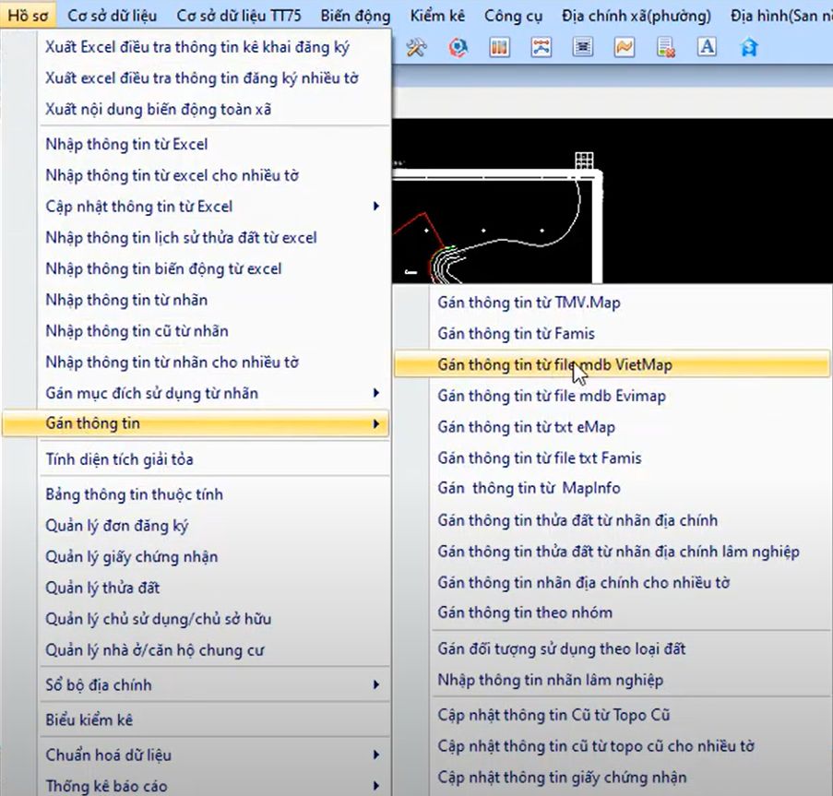Viewport: 833px width, 796px height.
Task: Click the connected nodes polyline toolbar icon
Action: coord(541,48)
